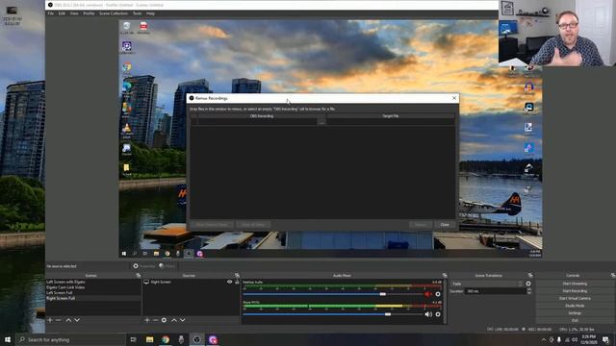Toggle the lock on Right Screen source

click(x=237, y=282)
